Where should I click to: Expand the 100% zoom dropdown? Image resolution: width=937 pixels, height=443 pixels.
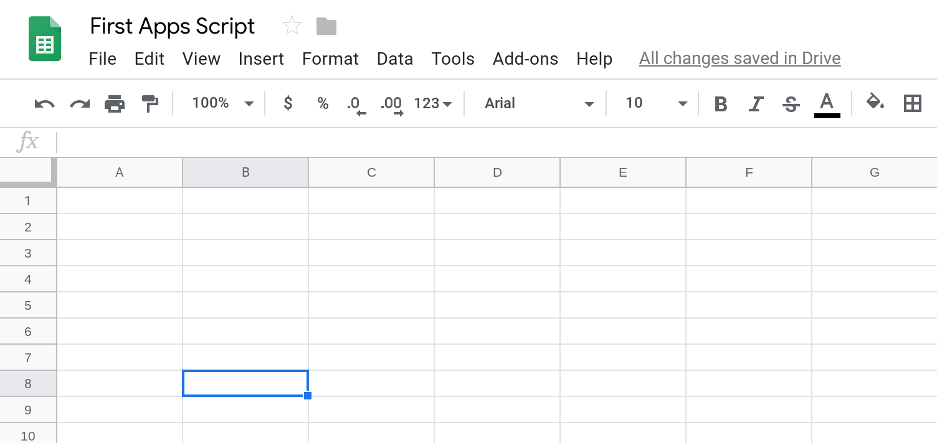point(222,103)
